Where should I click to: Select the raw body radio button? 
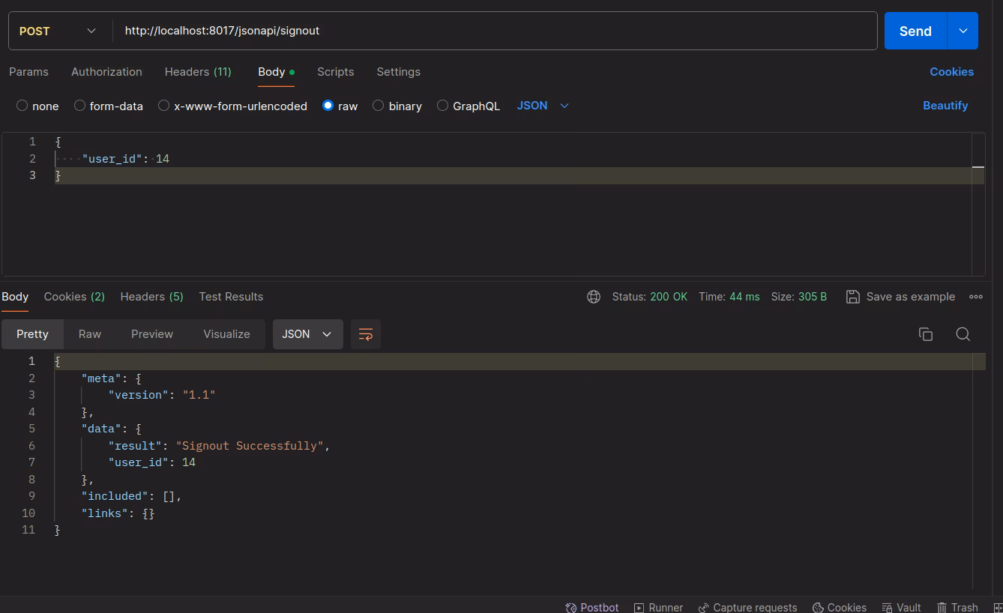pyautogui.click(x=328, y=106)
